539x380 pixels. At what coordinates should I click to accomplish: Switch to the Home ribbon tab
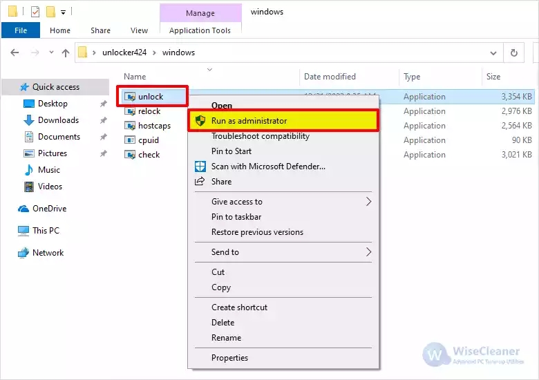click(x=60, y=30)
